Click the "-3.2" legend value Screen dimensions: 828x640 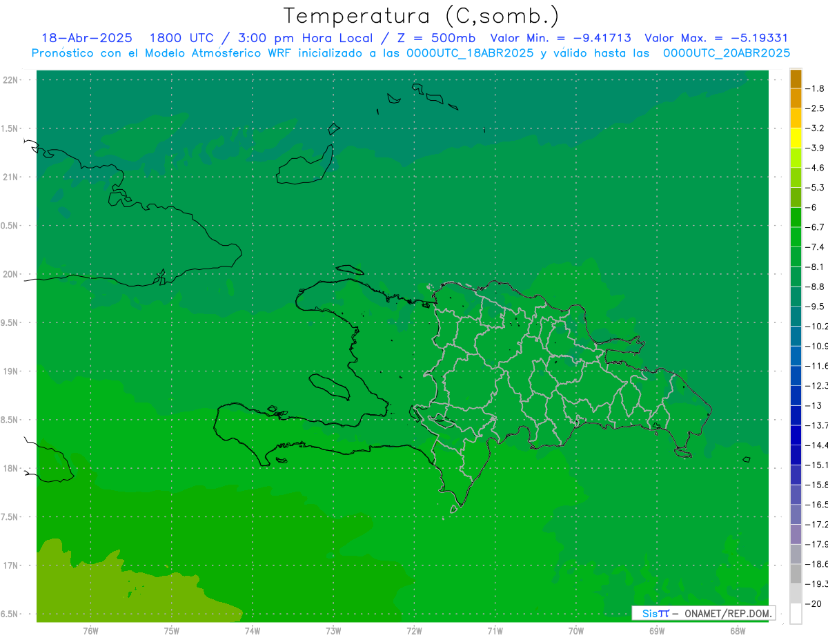tap(815, 128)
